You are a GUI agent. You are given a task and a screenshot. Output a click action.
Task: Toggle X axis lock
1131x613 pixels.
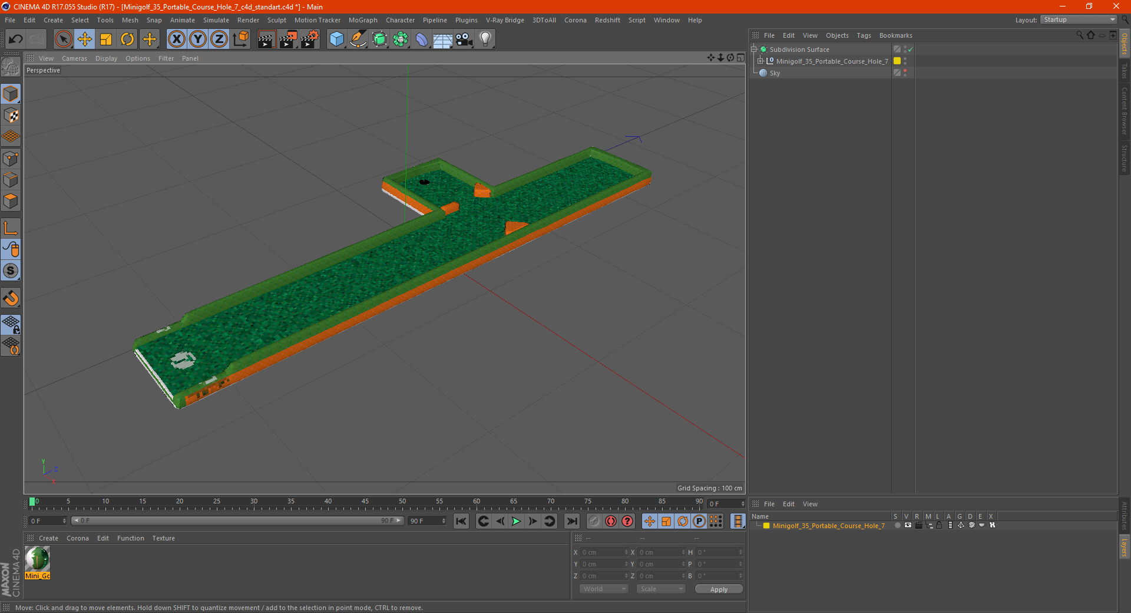coord(176,39)
